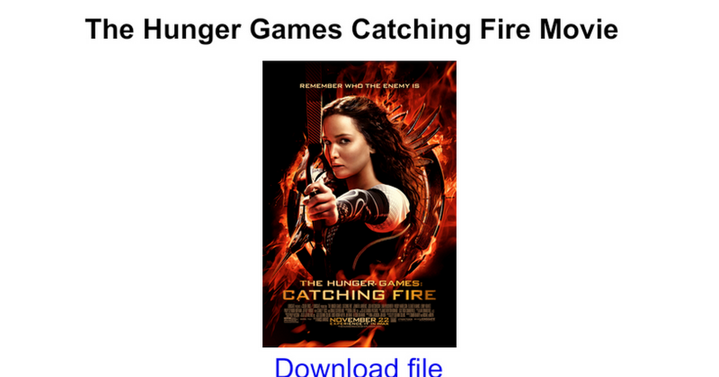
Task: Click the hand gripping the bow
Action: click(318, 199)
